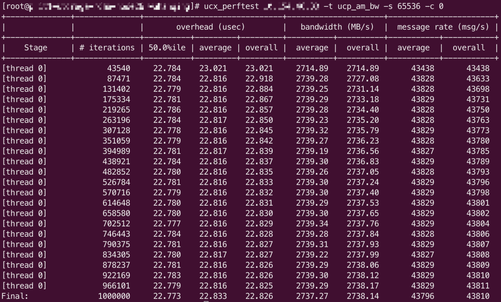Screen dimensions: 501x302
Task: Click the overall overhead value '22.825'
Action: pos(259,286)
